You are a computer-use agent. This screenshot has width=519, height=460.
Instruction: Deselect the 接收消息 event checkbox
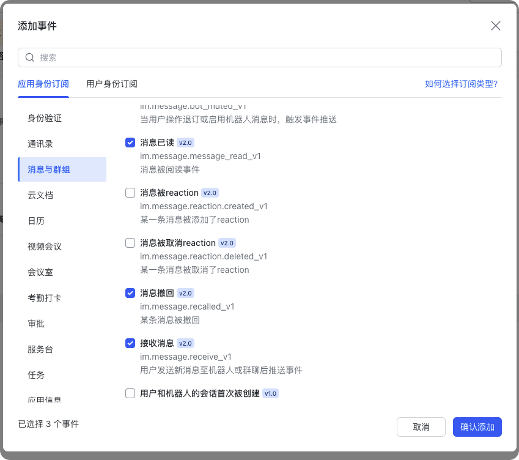pos(130,343)
